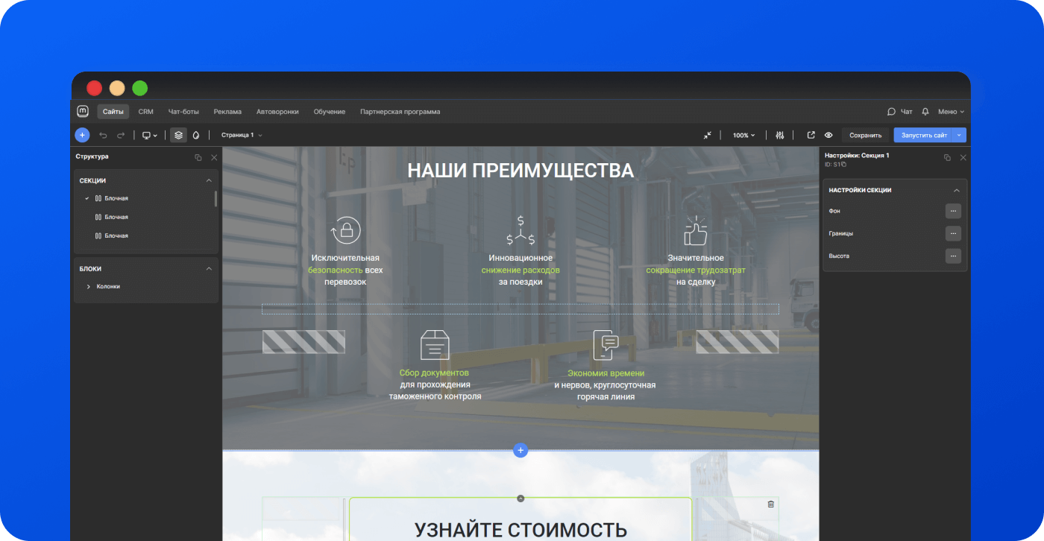Open the CRM tab
Viewport: 1044px width, 541px height.
coord(145,112)
